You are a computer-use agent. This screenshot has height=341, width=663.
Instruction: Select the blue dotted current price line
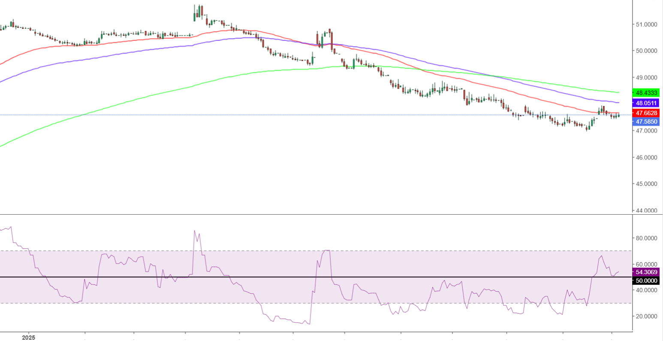point(300,115)
